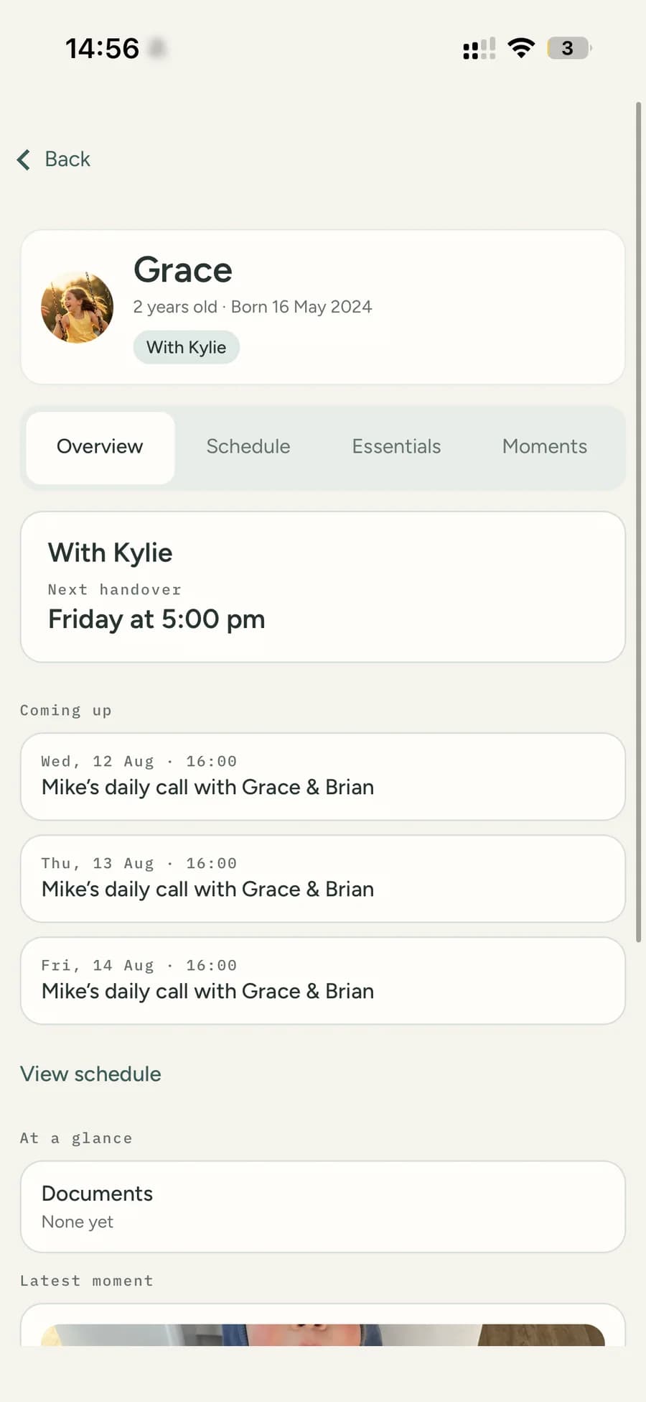Open the Moments tab
646x1402 pixels.
point(545,447)
